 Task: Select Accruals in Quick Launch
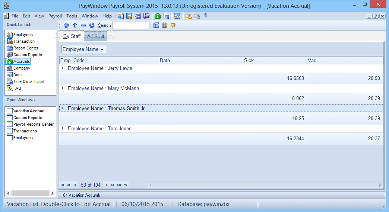click(x=18, y=61)
